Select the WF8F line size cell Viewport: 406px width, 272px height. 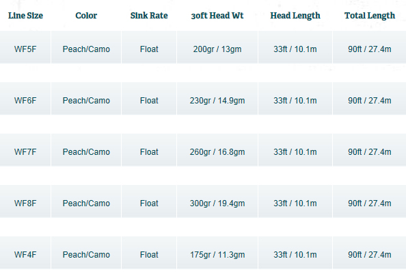click(25, 201)
